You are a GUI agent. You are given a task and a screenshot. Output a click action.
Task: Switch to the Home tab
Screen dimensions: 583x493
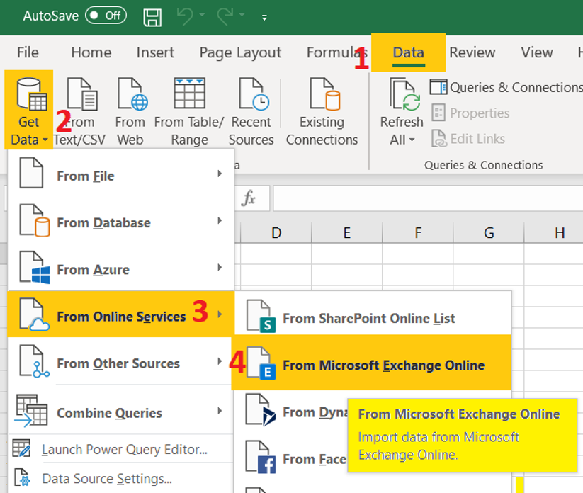[x=91, y=52]
